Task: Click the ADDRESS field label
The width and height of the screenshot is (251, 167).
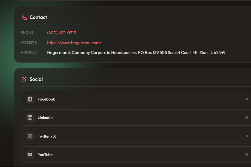Action: 29,52
